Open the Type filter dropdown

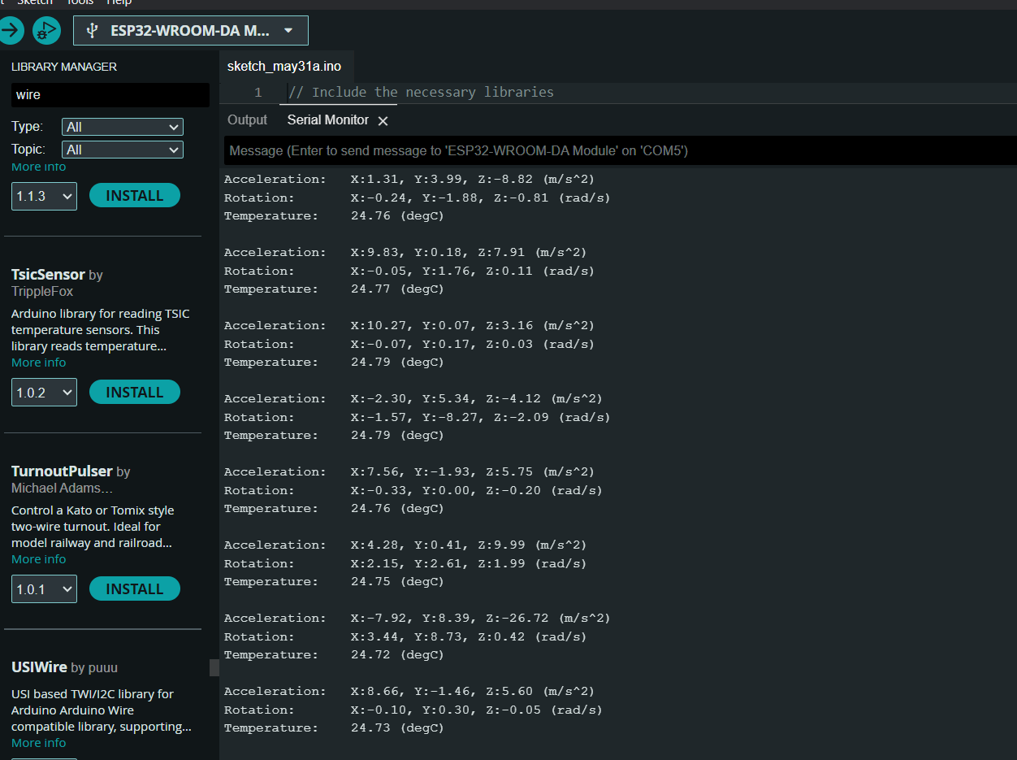(x=123, y=127)
